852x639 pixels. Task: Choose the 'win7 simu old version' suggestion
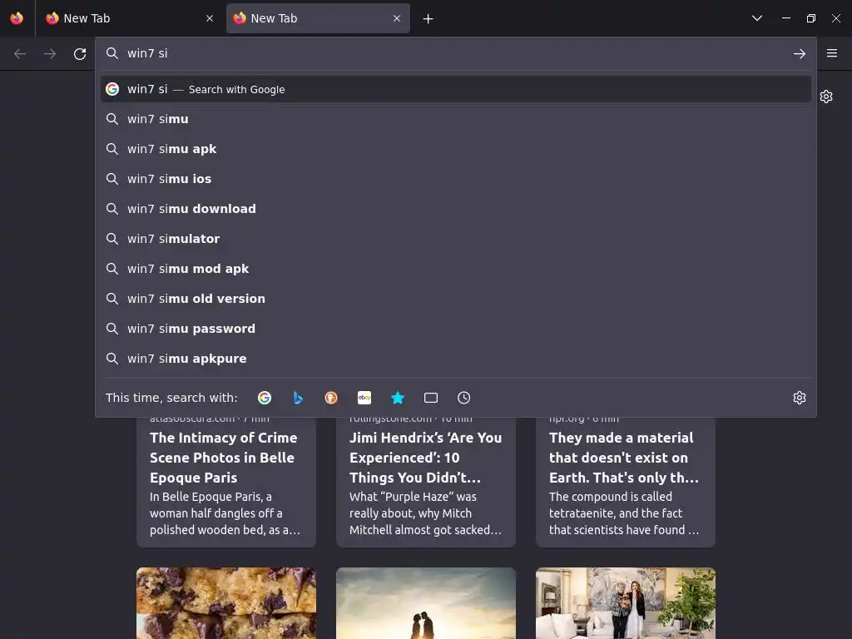coord(456,299)
